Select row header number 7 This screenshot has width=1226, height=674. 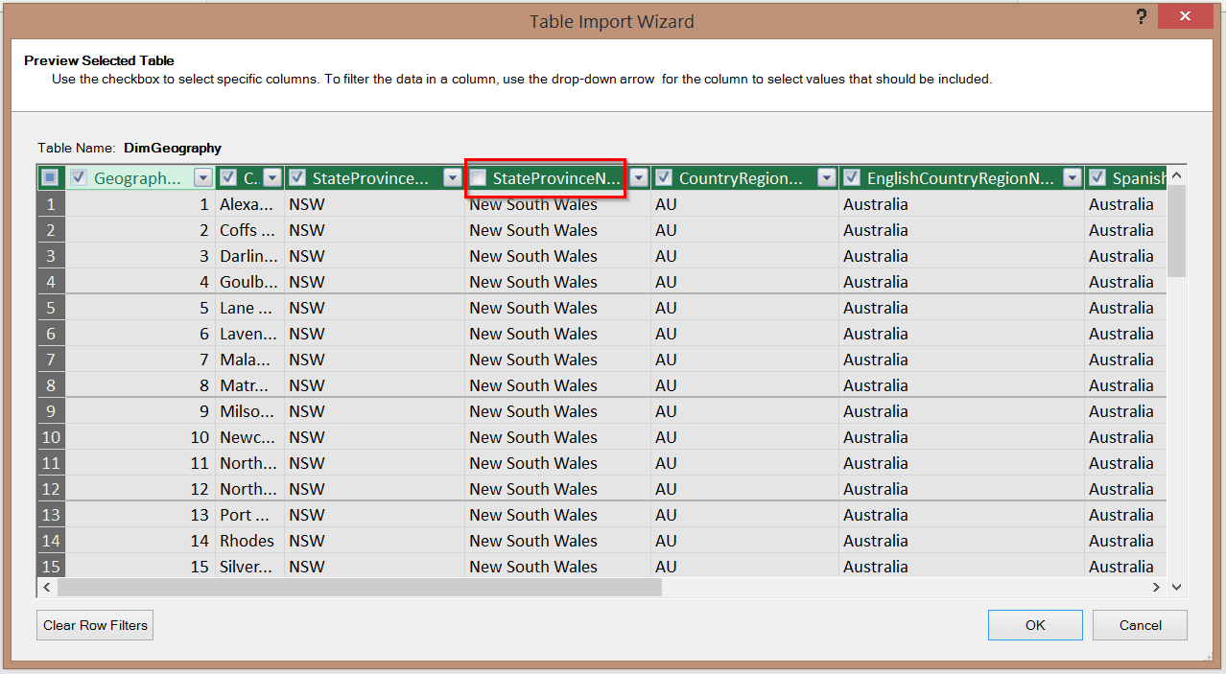(x=51, y=360)
